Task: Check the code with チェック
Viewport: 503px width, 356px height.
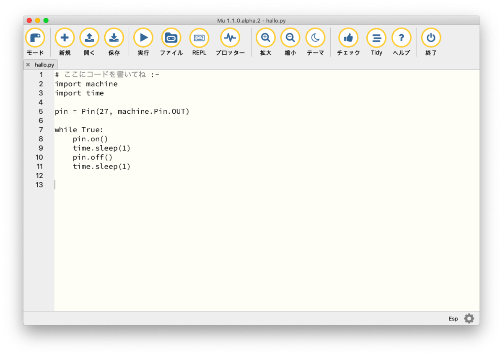Action: click(348, 42)
